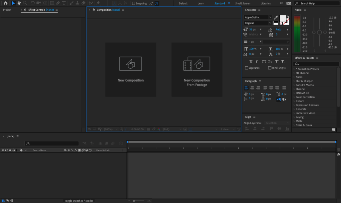The image size is (341, 203).
Task: Click the 3D Channel effects row
Action: [x=314, y=73]
